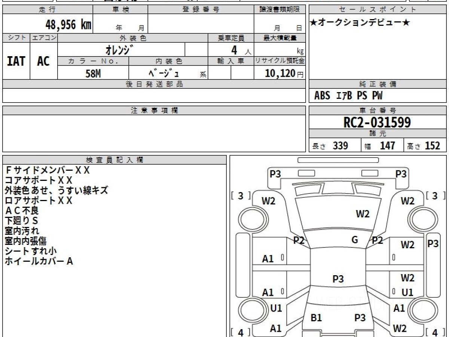
Task: Select the seating capacity 4 人
Action: click(x=241, y=50)
